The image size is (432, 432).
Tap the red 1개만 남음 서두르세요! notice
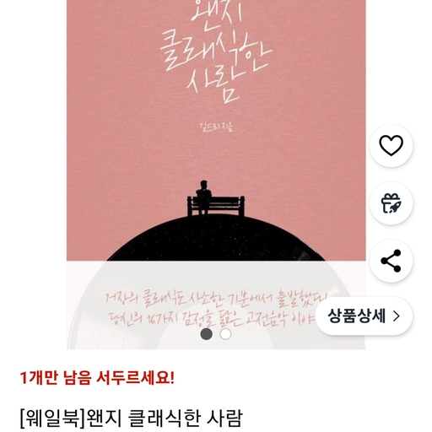coord(97,378)
